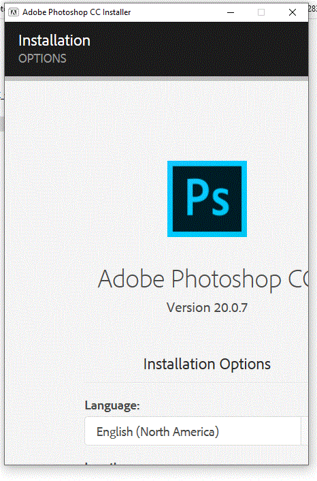The width and height of the screenshot is (317, 481).
Task: Click the Version 20.0.7 text
Action: pyautogui.click(x=207, y=308)
